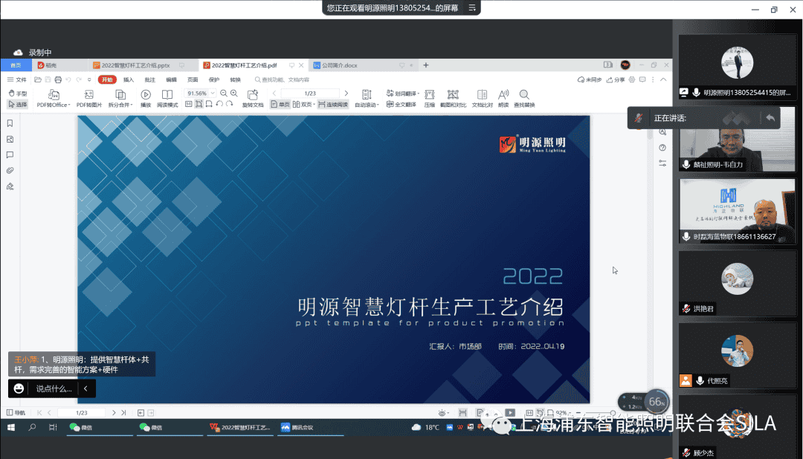803x459 pixels.
Task: Open the 插入 ribbon tab
Action: click(x=129, y=79)
